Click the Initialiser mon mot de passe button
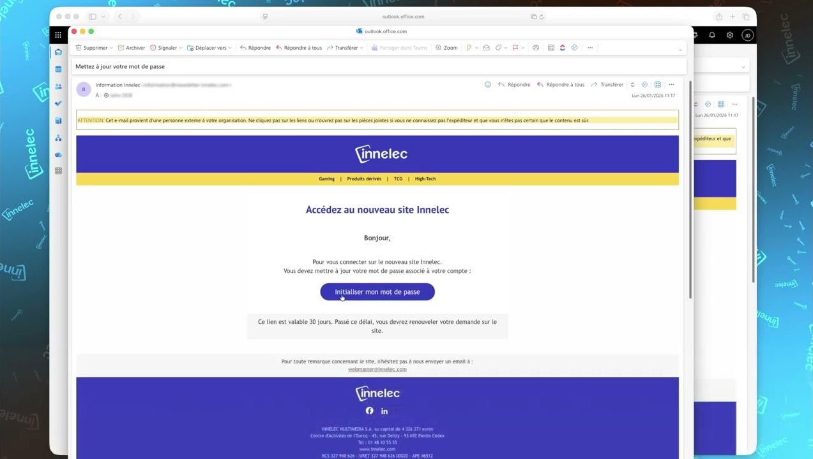This screenshot has width=813, height=459. coord(377,291)
